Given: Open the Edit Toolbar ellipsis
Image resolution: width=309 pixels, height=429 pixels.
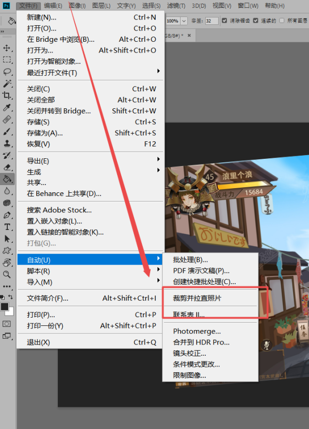Looking at the screenshot, I should coord(7,287).
